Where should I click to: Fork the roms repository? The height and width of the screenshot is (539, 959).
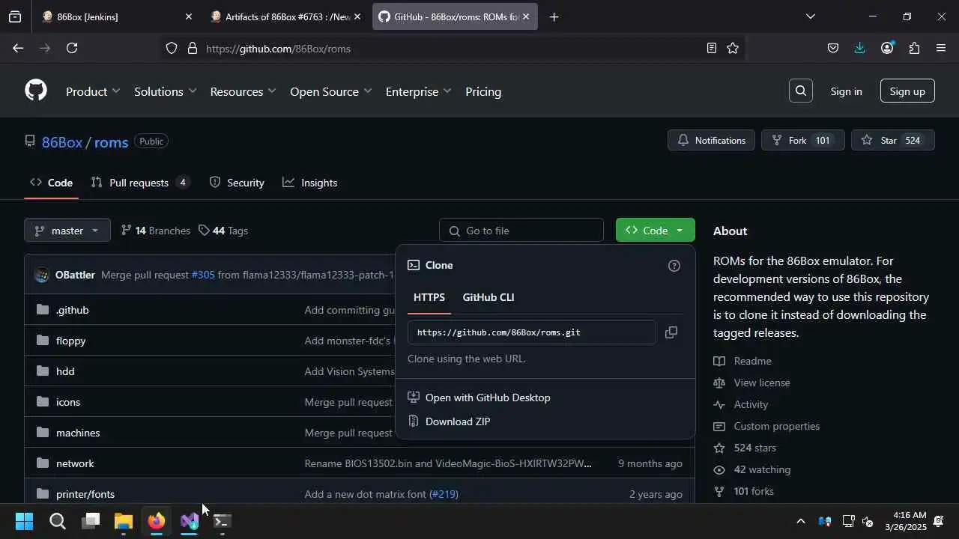tap(802, 140)
